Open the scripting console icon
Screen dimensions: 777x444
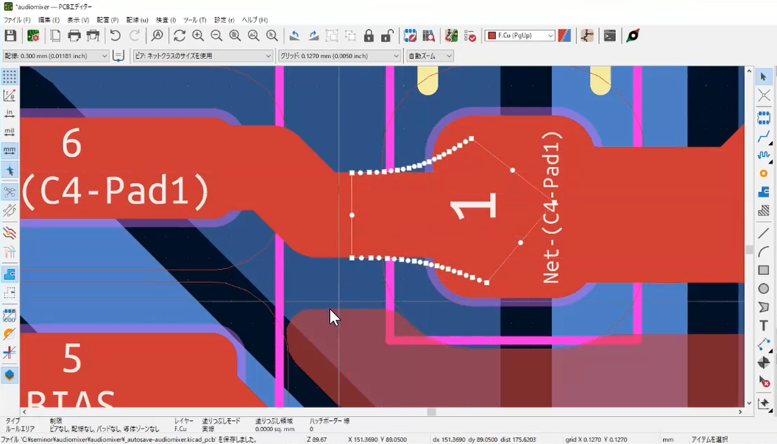609,35
